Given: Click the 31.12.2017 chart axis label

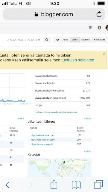Looking at the screenshot, I should pos(25,103).
